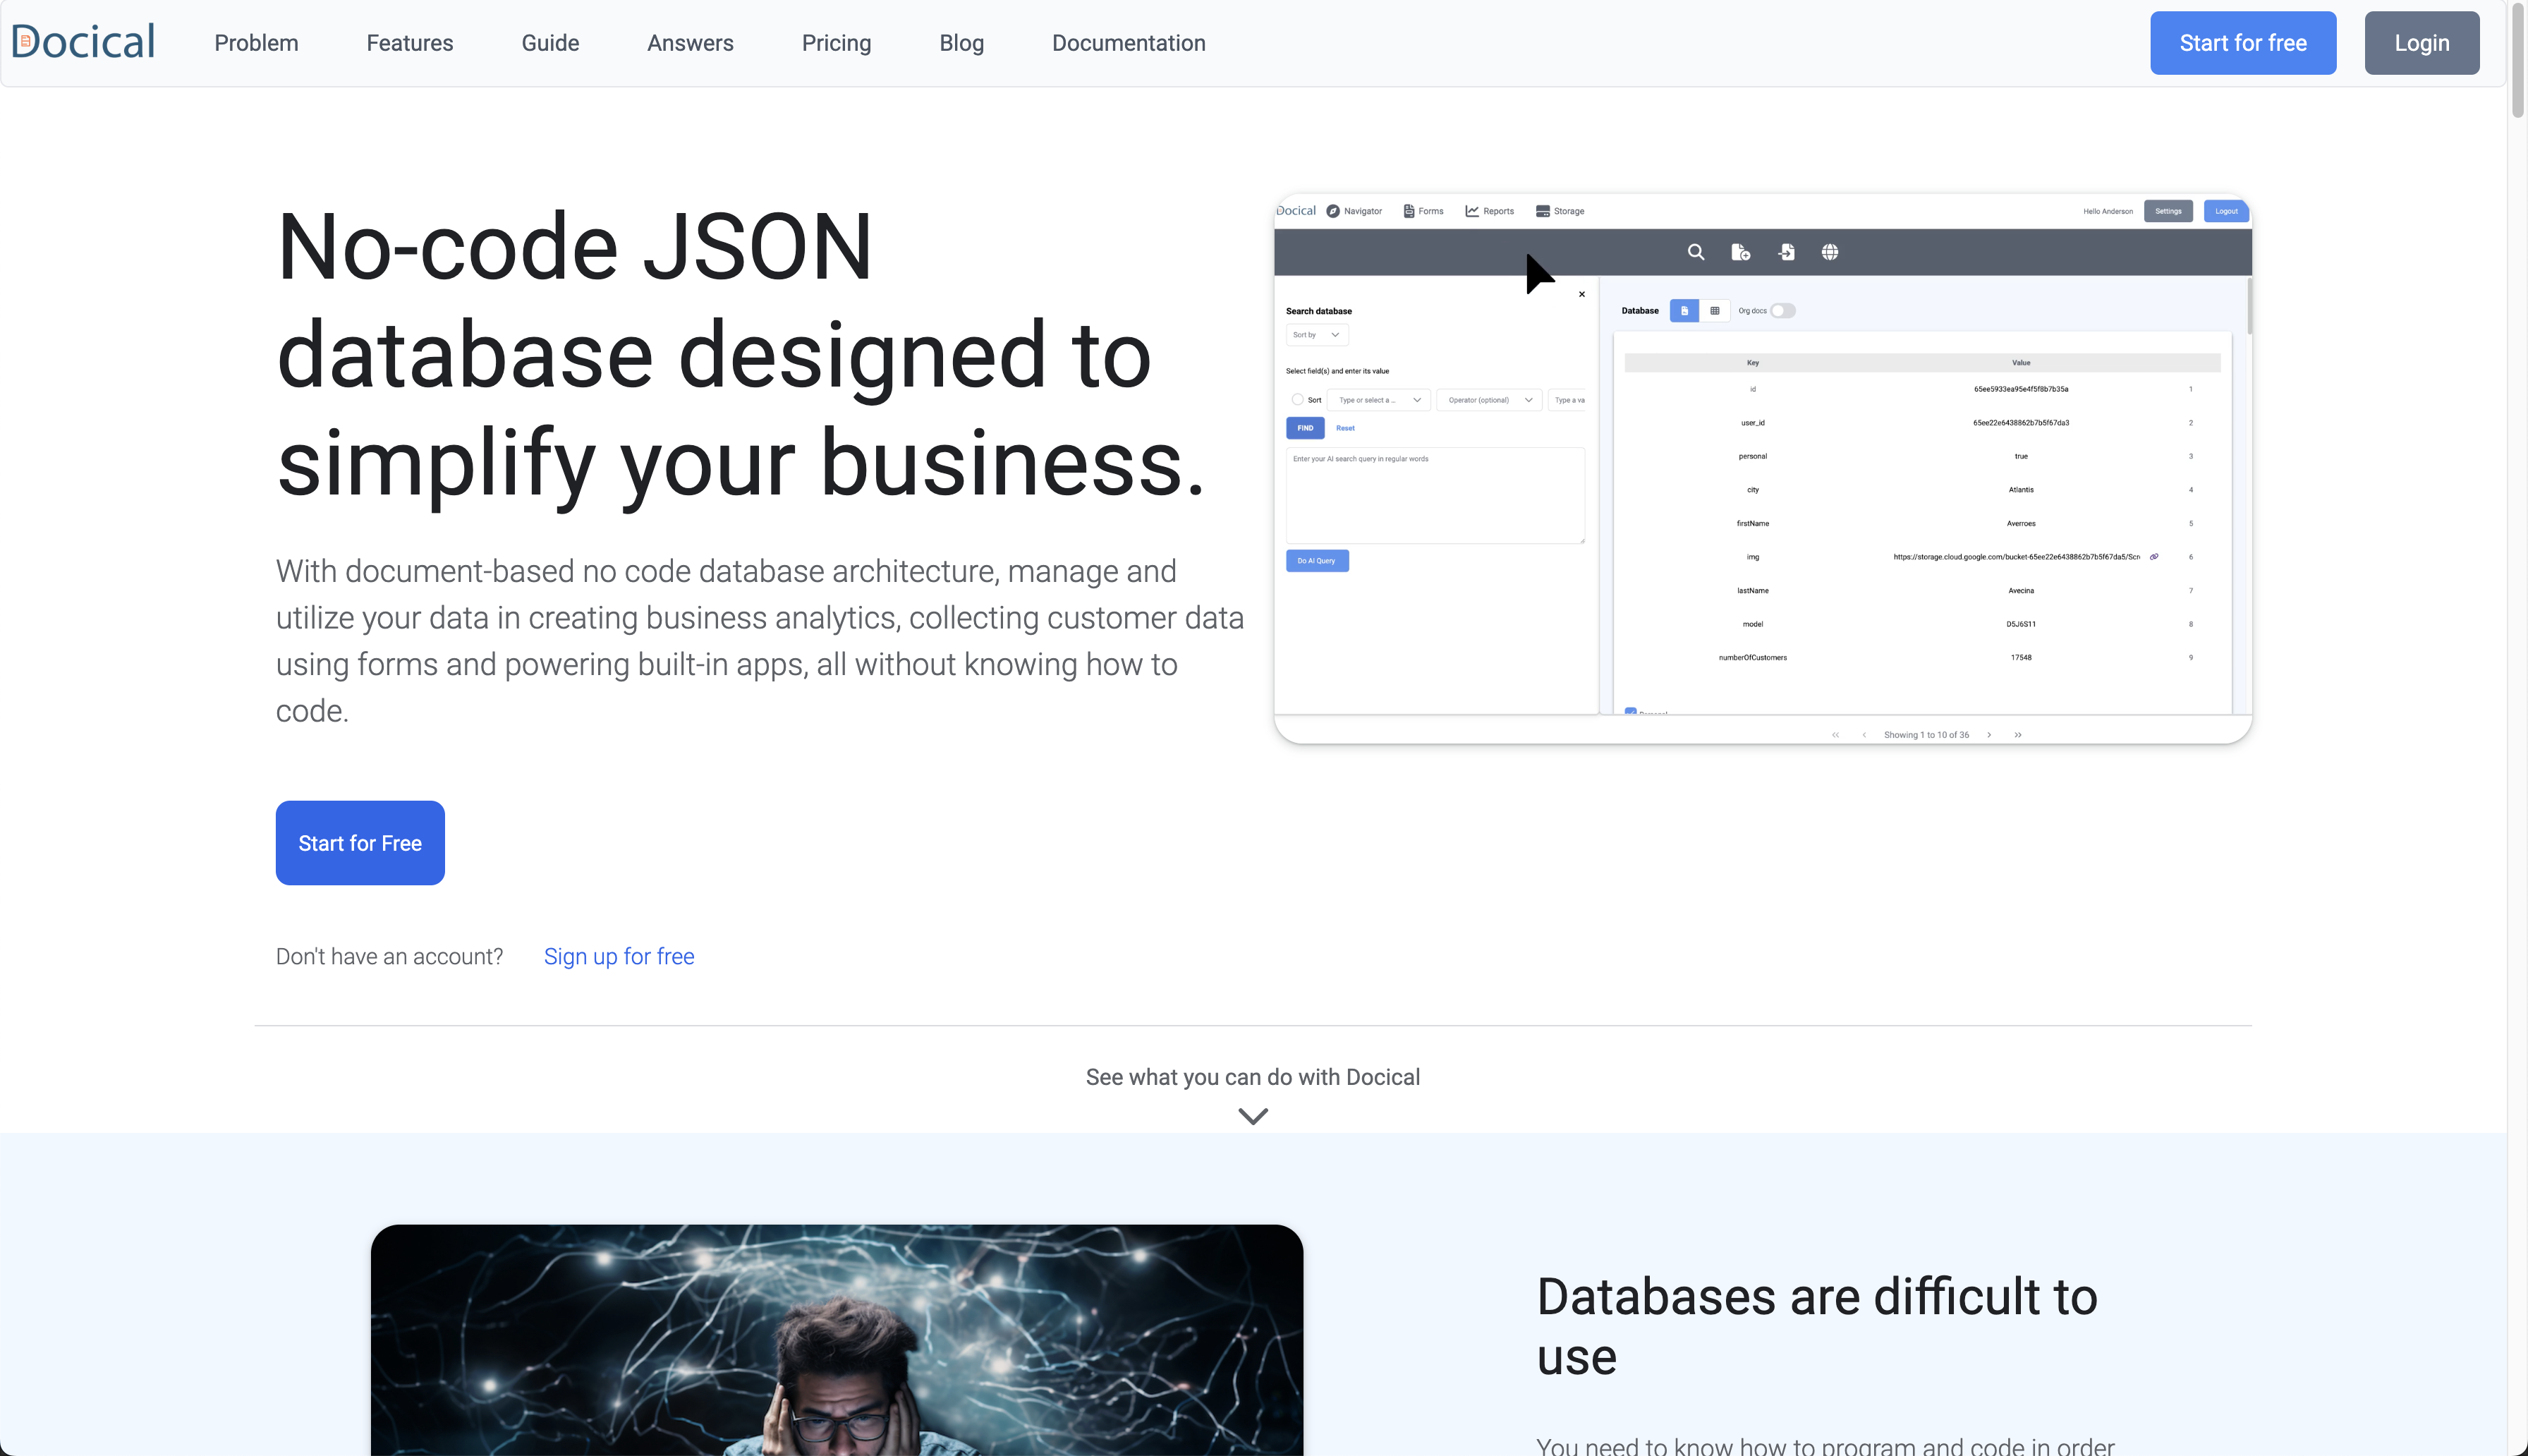The width and height of the screenshot is (2528, 1456).
Task: Click the Type a value input field
Action: [x=1567, y=400]
